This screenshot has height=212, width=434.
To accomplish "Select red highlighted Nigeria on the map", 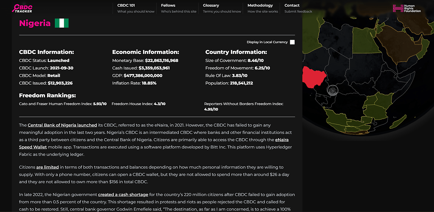I will click(314, 77).
